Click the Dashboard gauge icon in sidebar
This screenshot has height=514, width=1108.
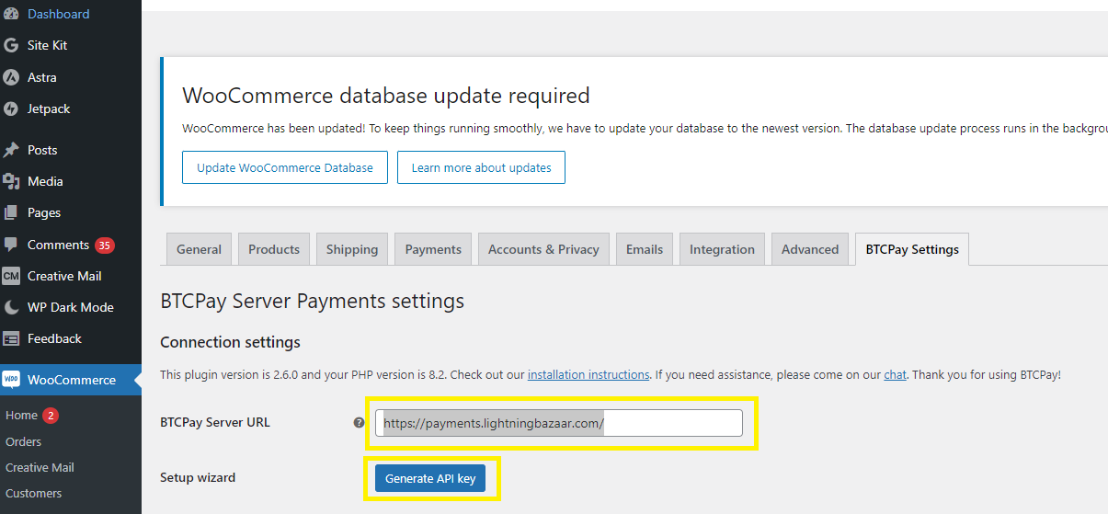coord(11,14)
